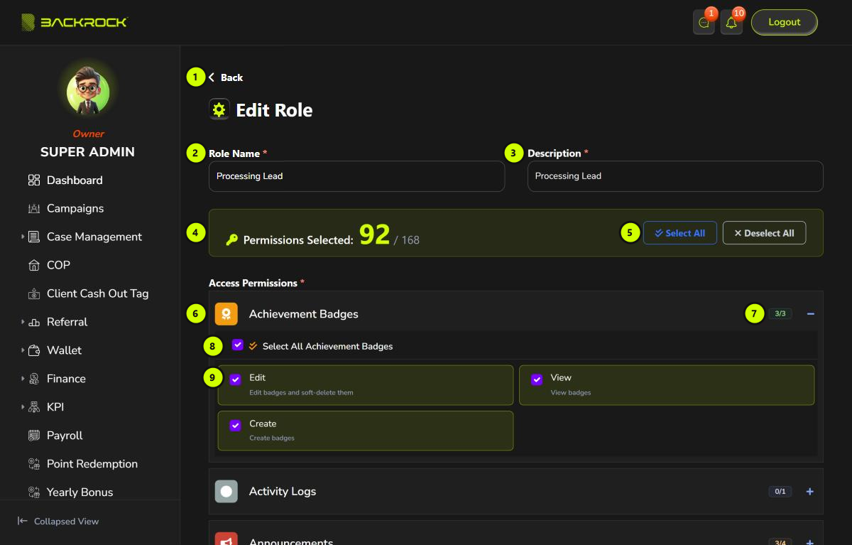
Task: Expand the KPI submenu arrow
Action: click(x=23, y=407)
